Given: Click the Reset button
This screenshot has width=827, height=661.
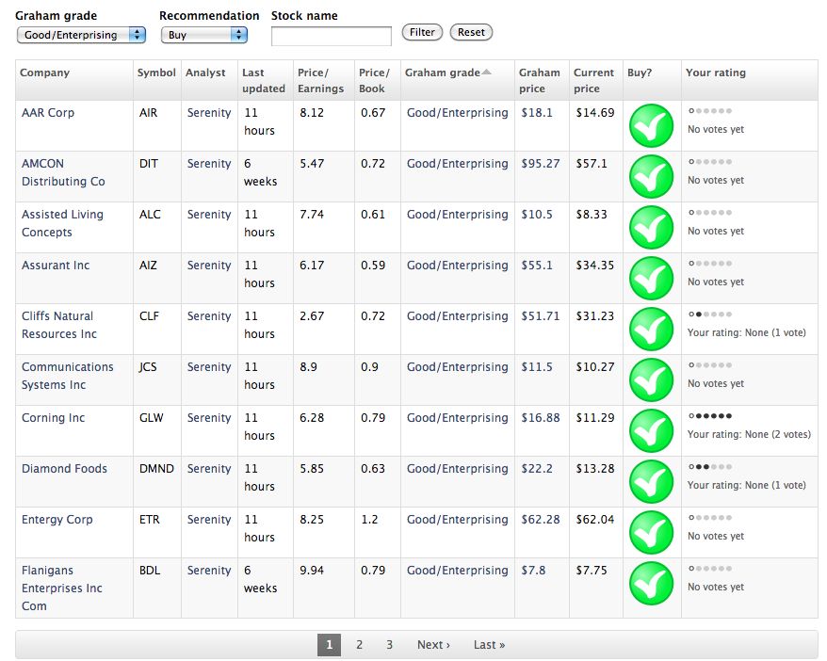Looking at the screenshot, I should click(x=471, y=32).
